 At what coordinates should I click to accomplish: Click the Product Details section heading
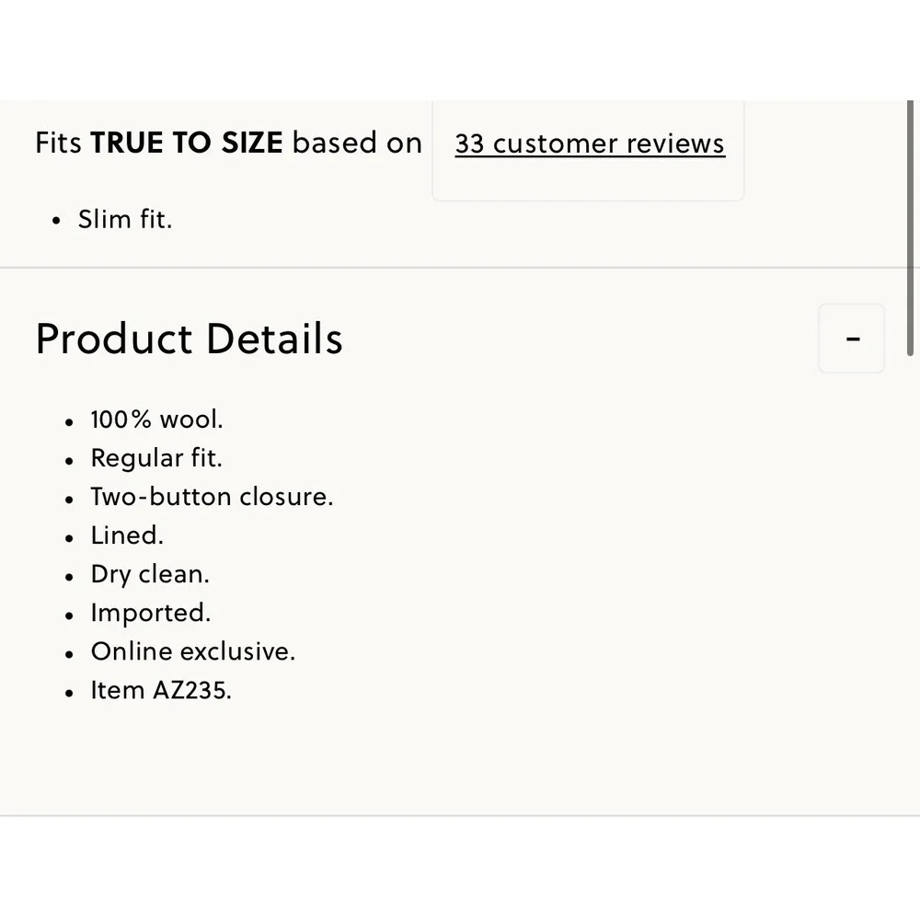click(189, 339)
